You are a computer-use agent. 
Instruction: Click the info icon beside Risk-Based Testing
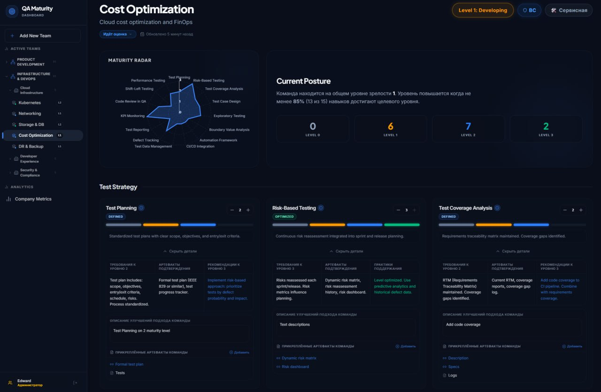coord(321,208)
